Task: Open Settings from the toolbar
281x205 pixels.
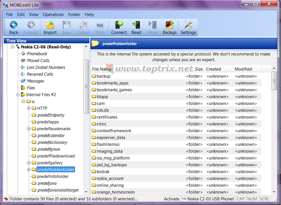Action: [x=188, y=28]
